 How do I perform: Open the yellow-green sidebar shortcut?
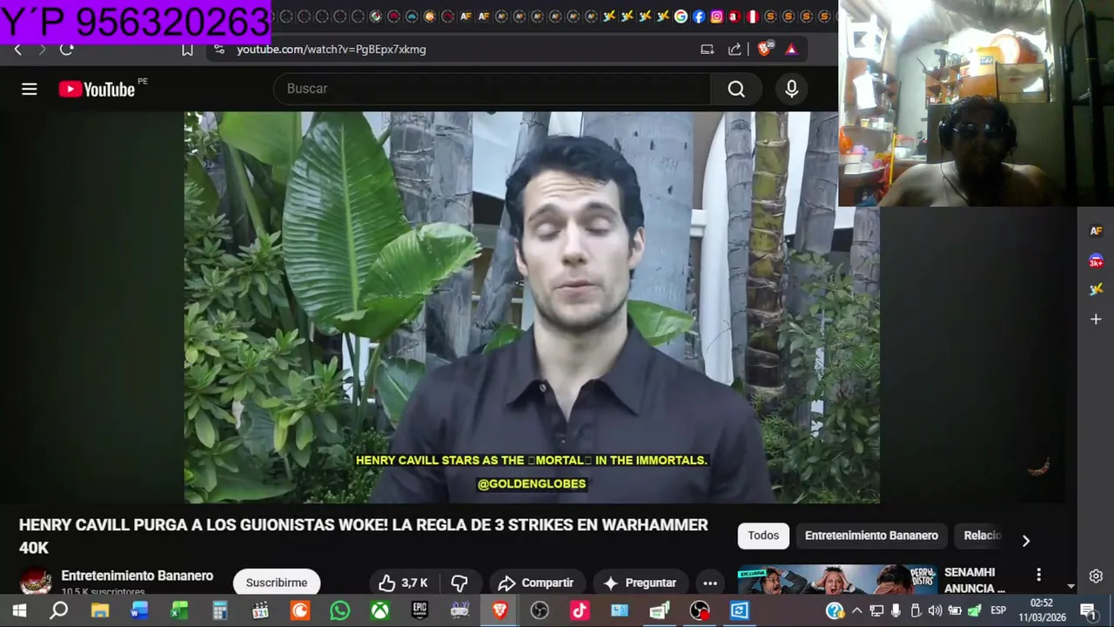(1096, 289)
